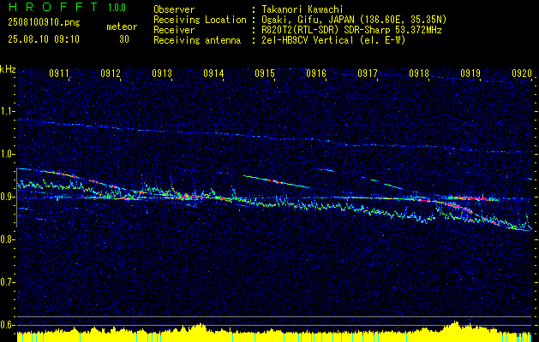Click time marker 0920

click(x=522, y=73)
